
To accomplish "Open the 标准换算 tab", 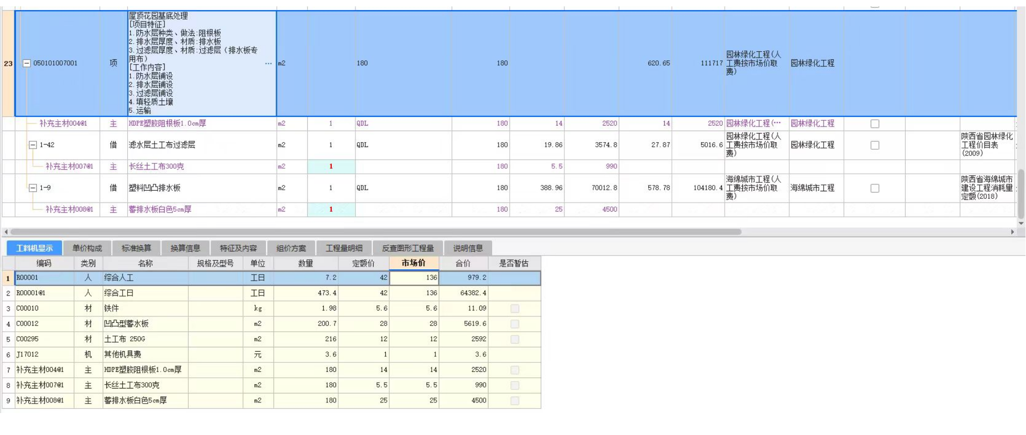I will 136,248.
